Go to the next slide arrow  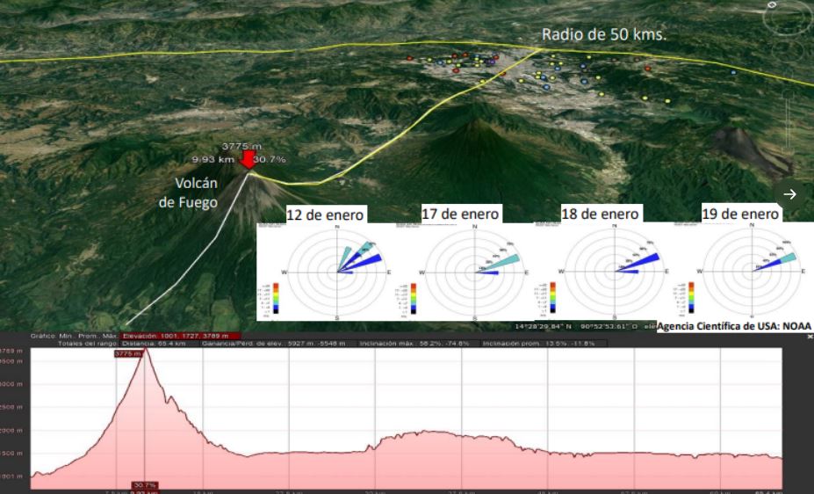(789, 194)
